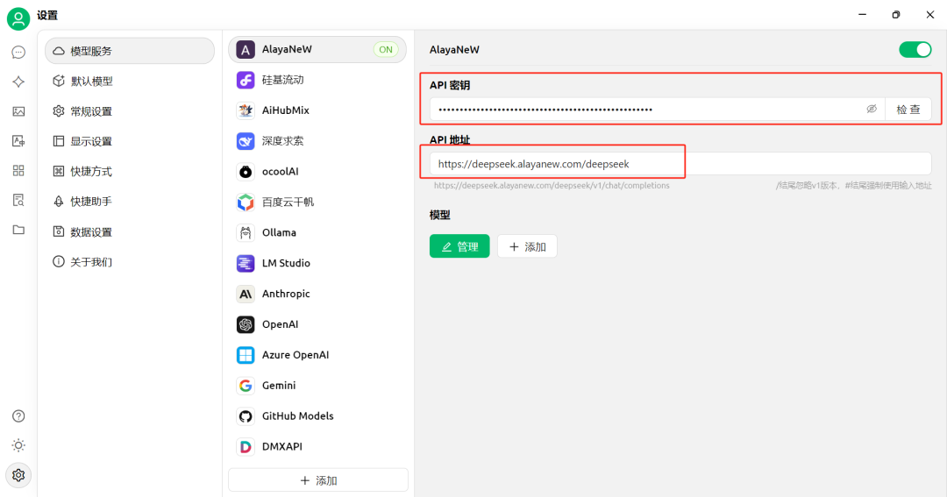Select the ocoolAI provider
The height and width of the screenshot is (497, 947).
(x=317, y=172)
